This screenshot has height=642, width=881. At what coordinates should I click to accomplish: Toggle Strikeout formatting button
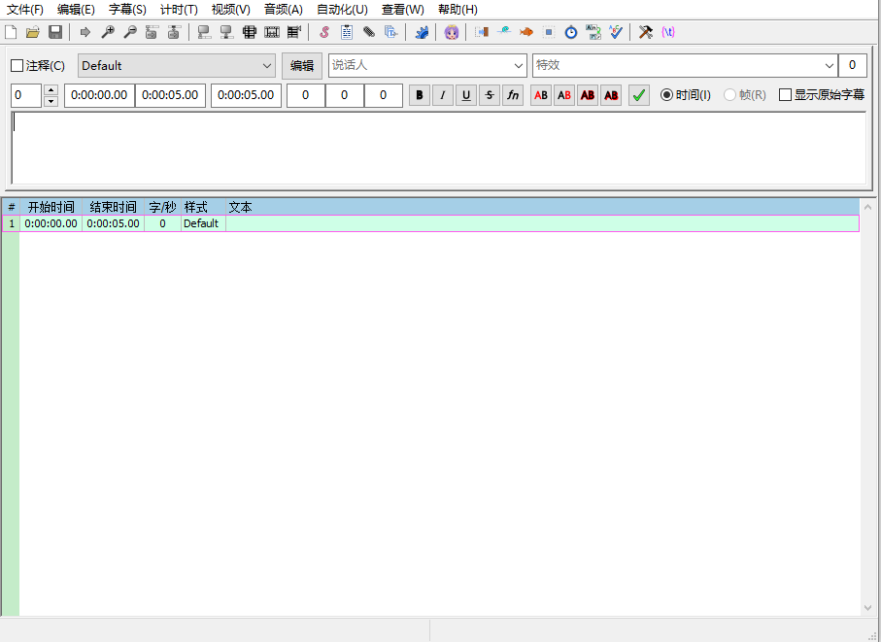pos(490,95)
